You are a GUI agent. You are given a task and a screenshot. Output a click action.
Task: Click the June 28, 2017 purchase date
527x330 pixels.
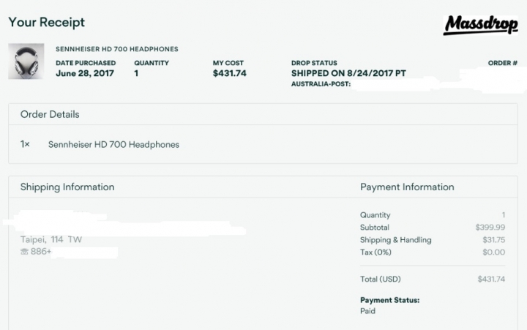[x=85, y=73]
